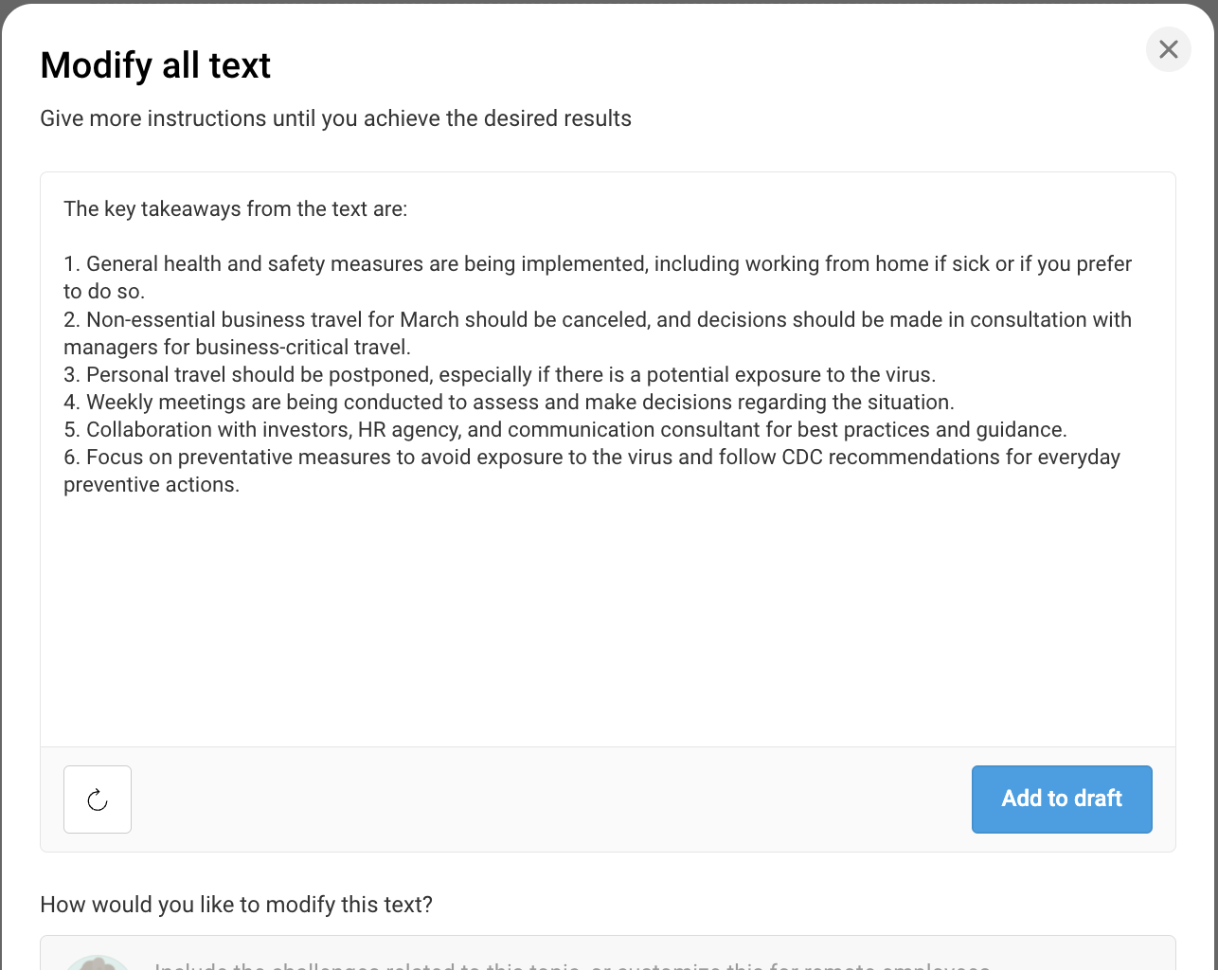Click the Add to draft button
The width and height of the screenshot is (1218, 970).
[1061, 799]
